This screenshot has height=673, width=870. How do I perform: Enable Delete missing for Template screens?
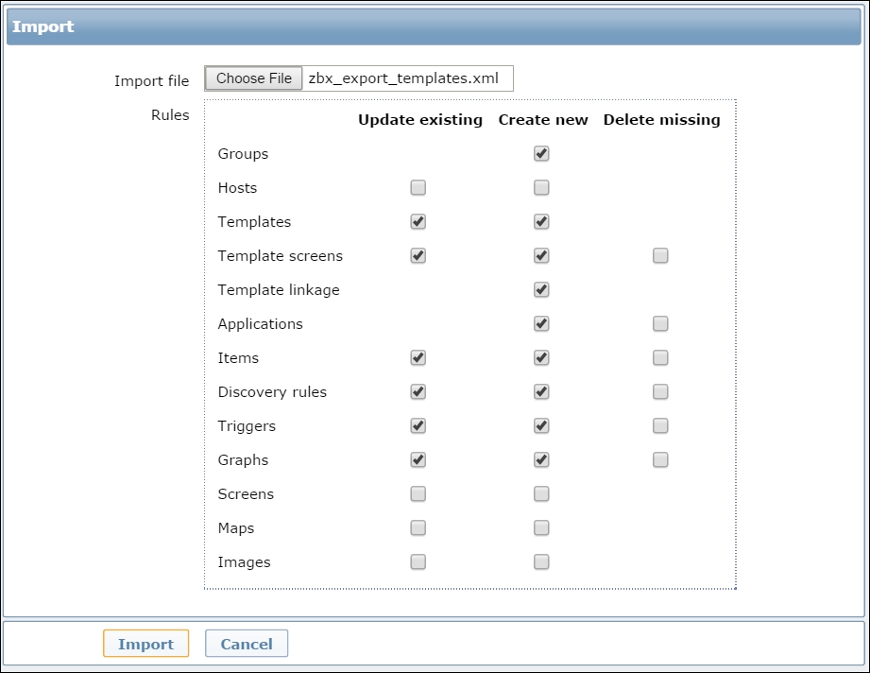click(x=660, y=256)
